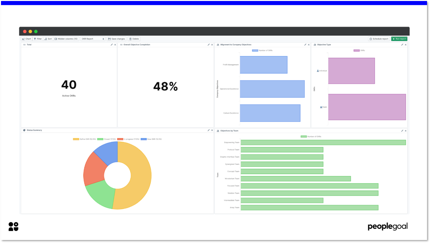Image resolution: width=430 pixels, height=243 pixels.
Task: Click the Schedule report button
Action: [x=379, y=39]
